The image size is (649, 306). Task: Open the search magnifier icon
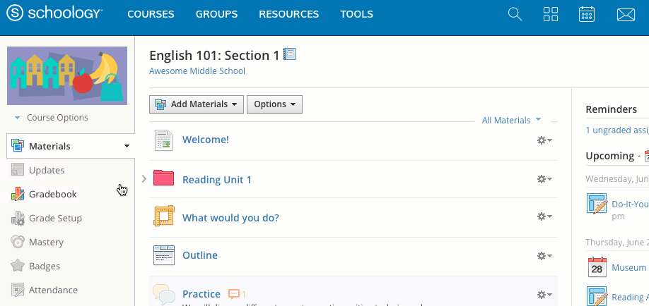pos(515,14)
